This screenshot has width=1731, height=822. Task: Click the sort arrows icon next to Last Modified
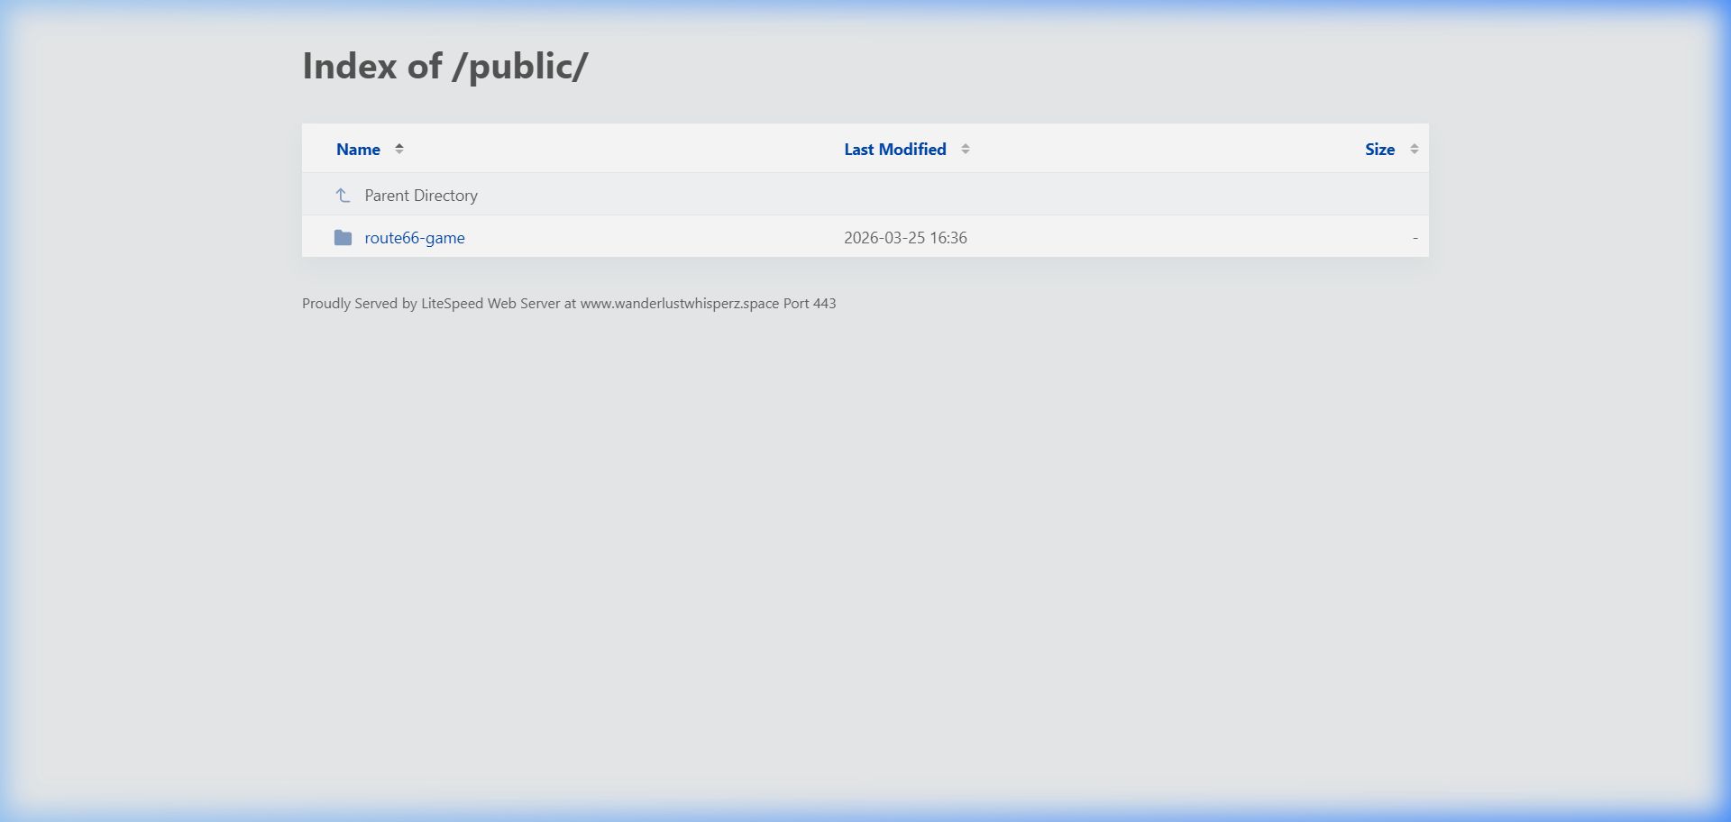pyautogui.click(x=966, y=149)
